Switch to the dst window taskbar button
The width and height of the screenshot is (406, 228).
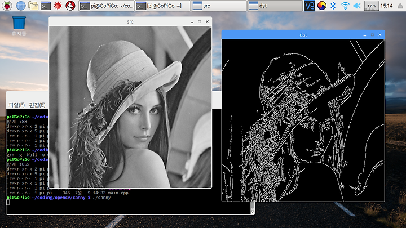pos(275,6)
